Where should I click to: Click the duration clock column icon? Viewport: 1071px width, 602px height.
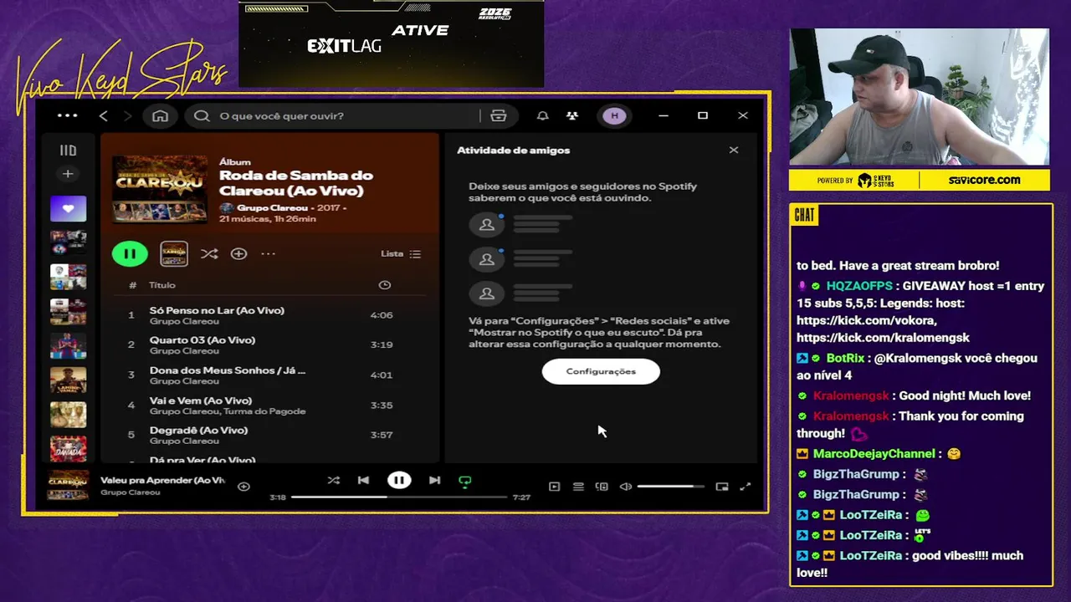[x=384, y=285]
